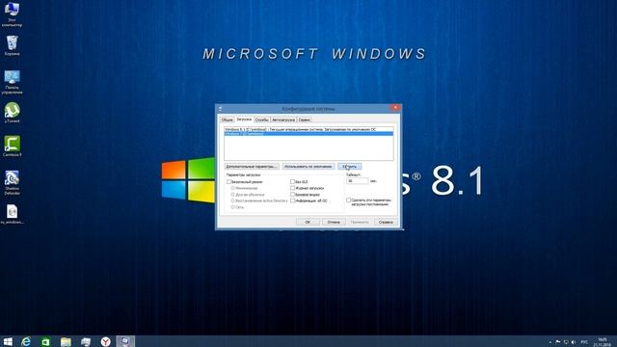Select the highlighted second boot entry
Screen dimensions: 617x347
pos(308,134)
